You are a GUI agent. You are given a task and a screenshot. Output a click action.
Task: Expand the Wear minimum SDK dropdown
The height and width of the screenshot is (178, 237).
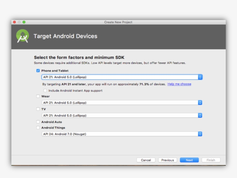[122, 103]
